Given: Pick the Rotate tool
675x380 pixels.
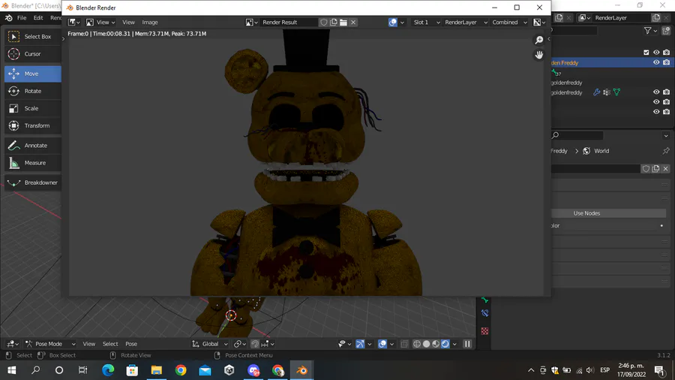Looking at the screenshot, I should 33,91.
